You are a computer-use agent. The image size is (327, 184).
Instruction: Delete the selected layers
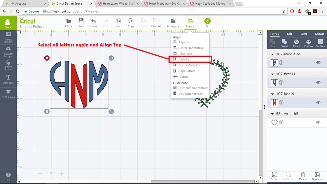click(x=303, y=176)
